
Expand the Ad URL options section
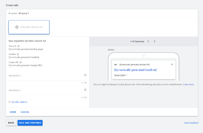[18, 102]
